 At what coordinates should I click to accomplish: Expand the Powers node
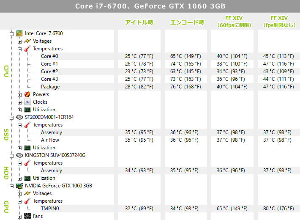point(20,95)
